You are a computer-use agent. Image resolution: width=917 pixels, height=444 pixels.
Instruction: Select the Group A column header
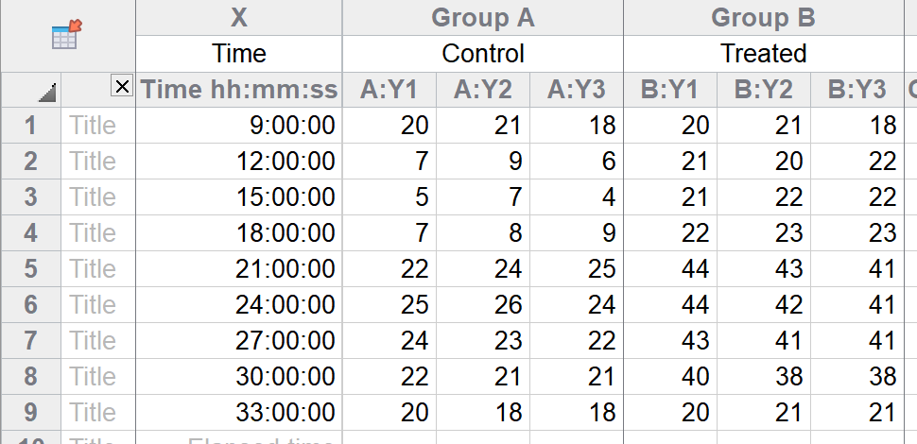482,18
